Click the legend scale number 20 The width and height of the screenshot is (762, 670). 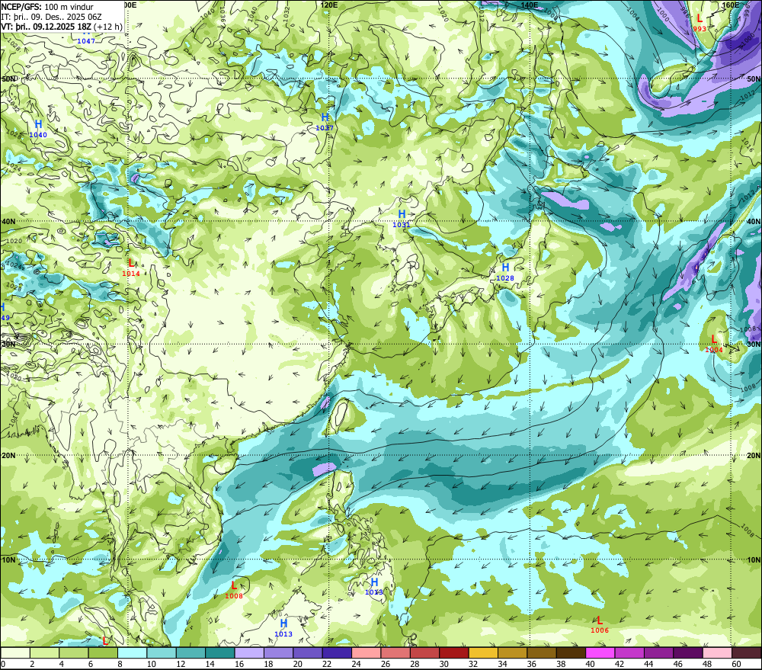point(297,664)
